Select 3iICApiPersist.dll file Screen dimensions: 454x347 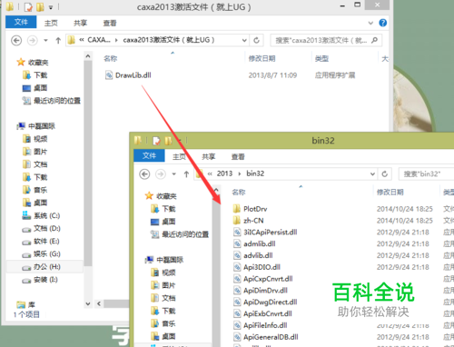pyautogui.click(x=265, y=233)
